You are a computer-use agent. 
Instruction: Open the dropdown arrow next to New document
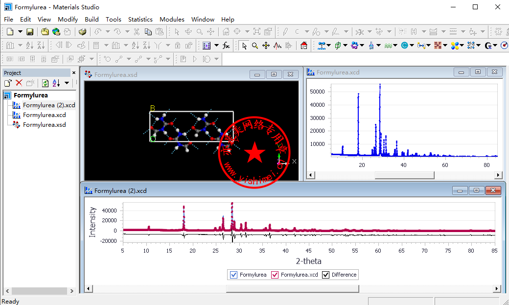20,31
